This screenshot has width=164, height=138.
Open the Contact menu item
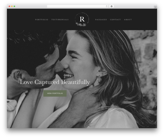115,20
